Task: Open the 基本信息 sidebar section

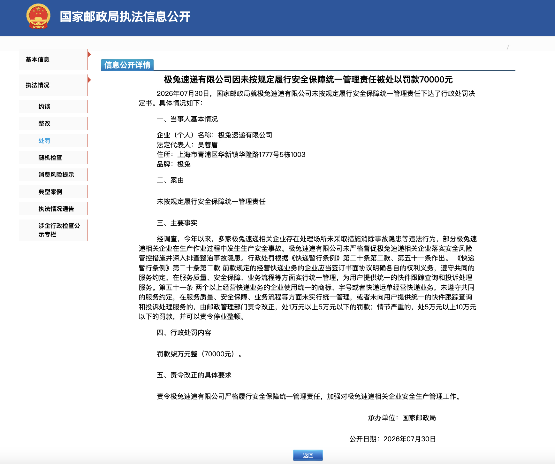Action: click(x=53, y=59)
